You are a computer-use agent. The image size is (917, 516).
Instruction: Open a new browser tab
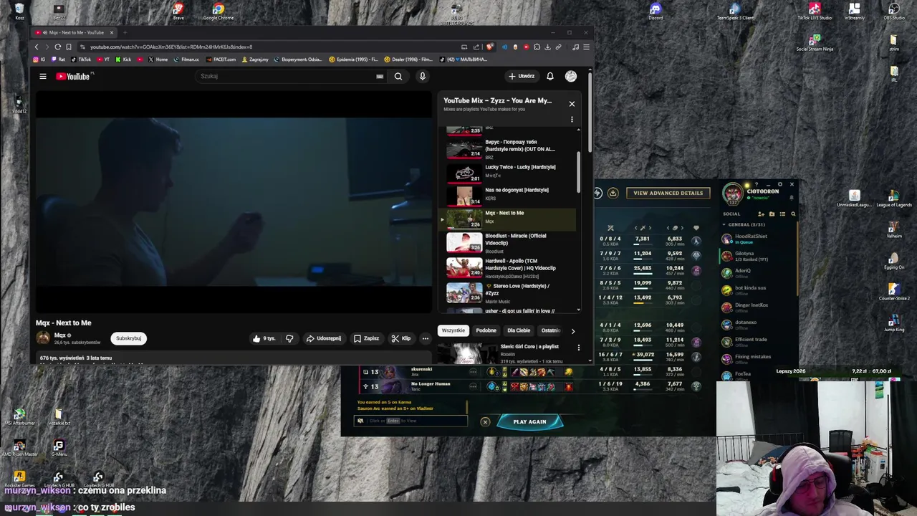125,32
